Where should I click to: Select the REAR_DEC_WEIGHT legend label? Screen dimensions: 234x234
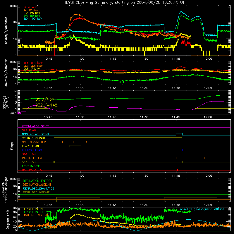pos(36,192)
